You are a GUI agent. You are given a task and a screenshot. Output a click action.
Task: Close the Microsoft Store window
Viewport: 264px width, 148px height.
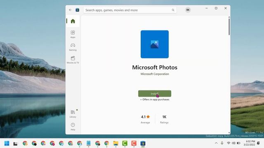[x=226, y=8]
